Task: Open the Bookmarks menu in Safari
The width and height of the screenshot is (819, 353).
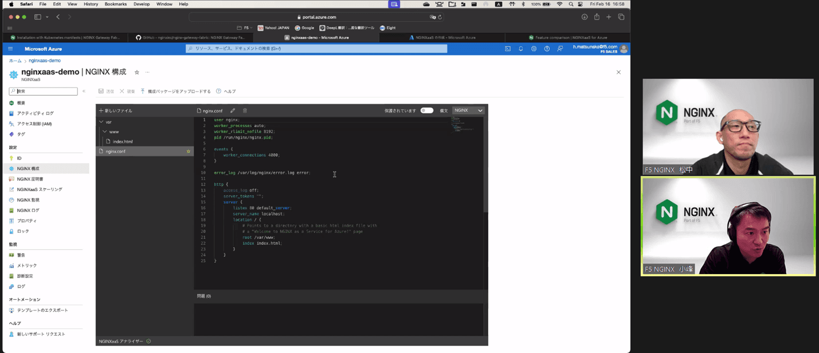Action: pyautogui.click(x=115, y=4)
